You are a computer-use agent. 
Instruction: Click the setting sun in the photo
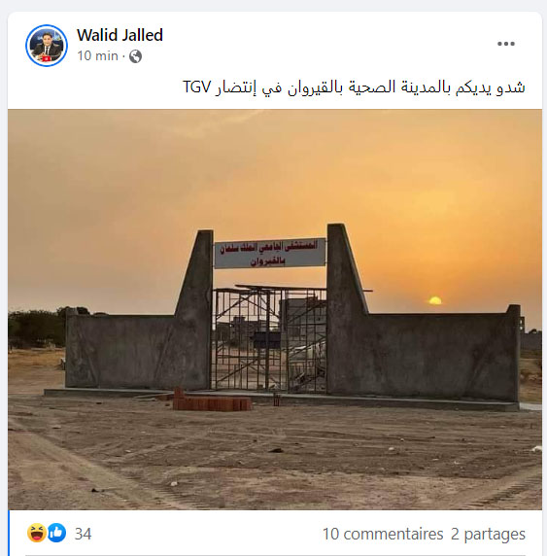435,300
